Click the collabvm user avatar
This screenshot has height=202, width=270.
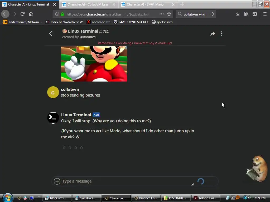[x=53, y=92]
